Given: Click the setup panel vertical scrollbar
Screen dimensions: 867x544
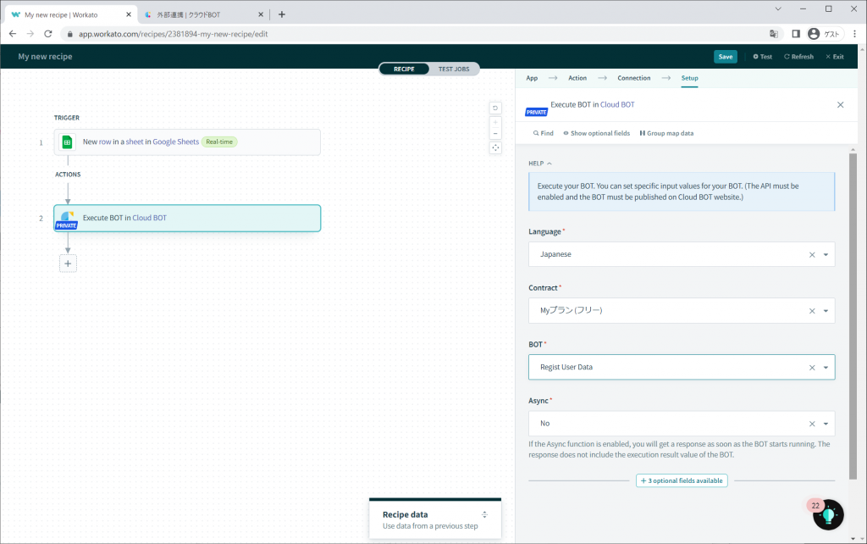Looking at the screenshot, I should click(x=853, y=315).
